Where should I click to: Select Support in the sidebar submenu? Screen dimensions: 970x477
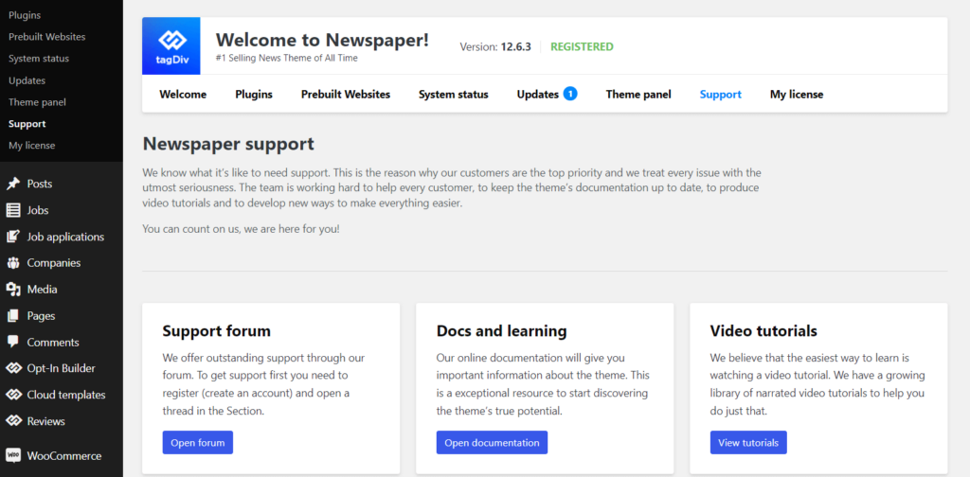(27, 124)
